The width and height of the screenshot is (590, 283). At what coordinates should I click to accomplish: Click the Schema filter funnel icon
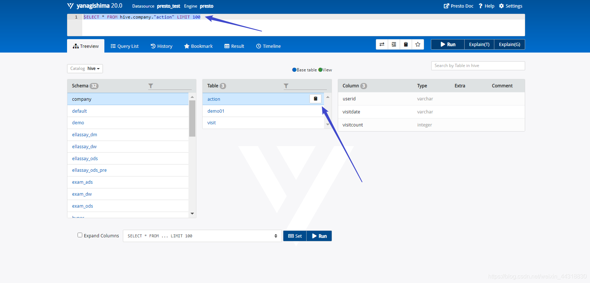click(151, 86)
